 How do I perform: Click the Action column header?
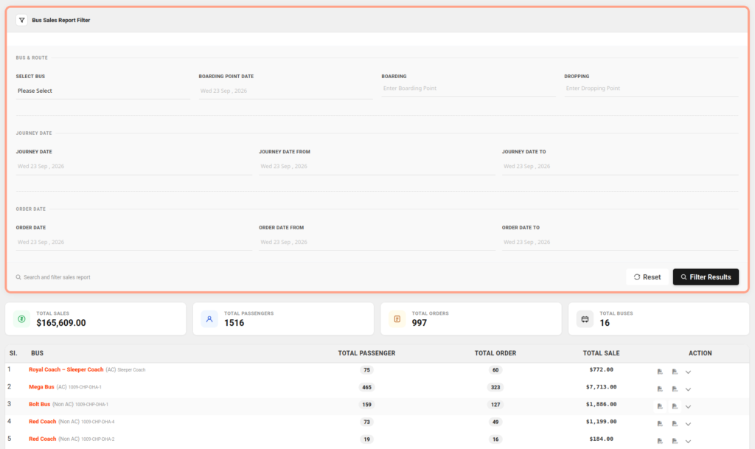(700, 353)
